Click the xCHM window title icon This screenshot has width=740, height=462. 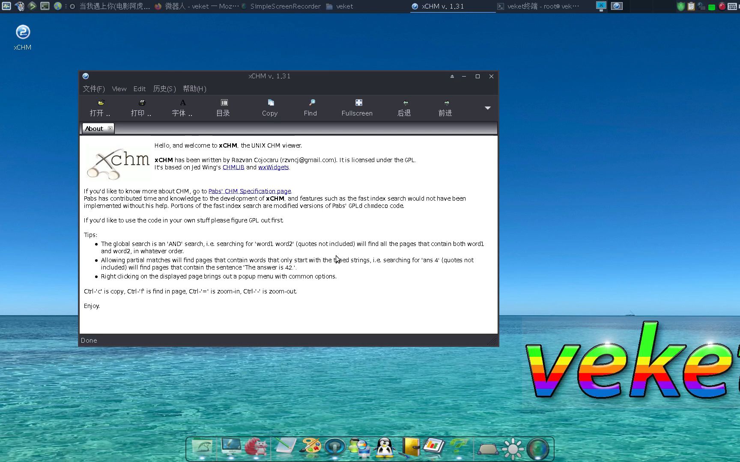[x=86, y=76]
